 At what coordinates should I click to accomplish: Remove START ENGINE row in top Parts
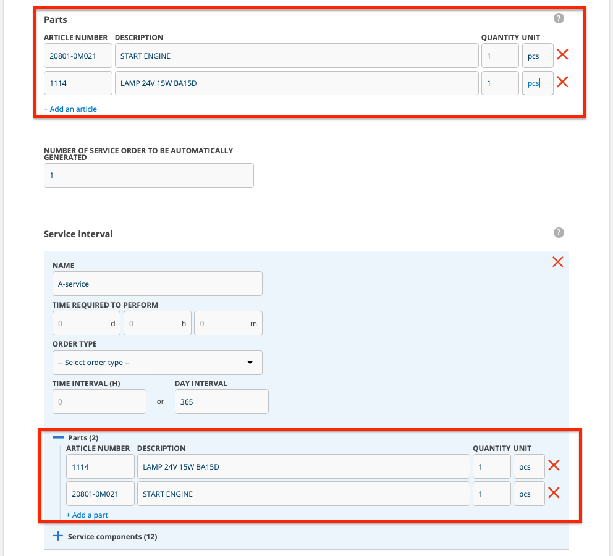[x=562, y=55]
